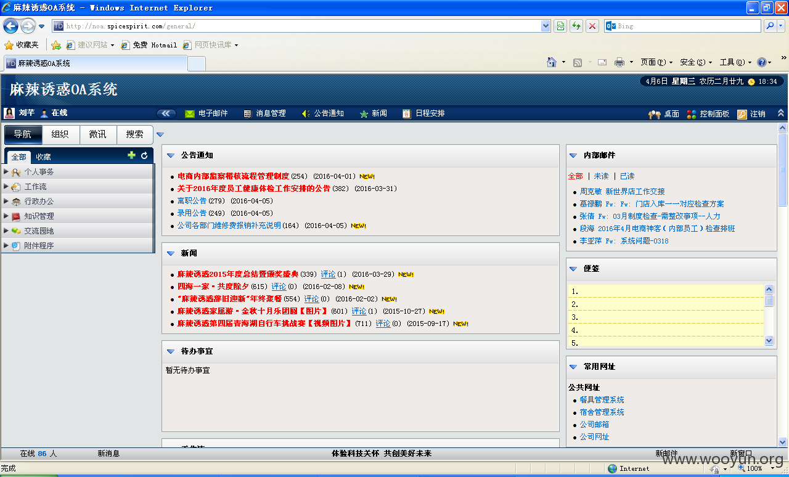Click the user avatar icon beside 刘芊
This screenshot has width=789, height=477.
click(x=9, y=113)
